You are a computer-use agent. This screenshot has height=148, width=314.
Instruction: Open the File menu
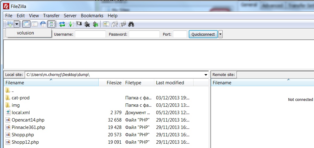[x=9, y=16]
